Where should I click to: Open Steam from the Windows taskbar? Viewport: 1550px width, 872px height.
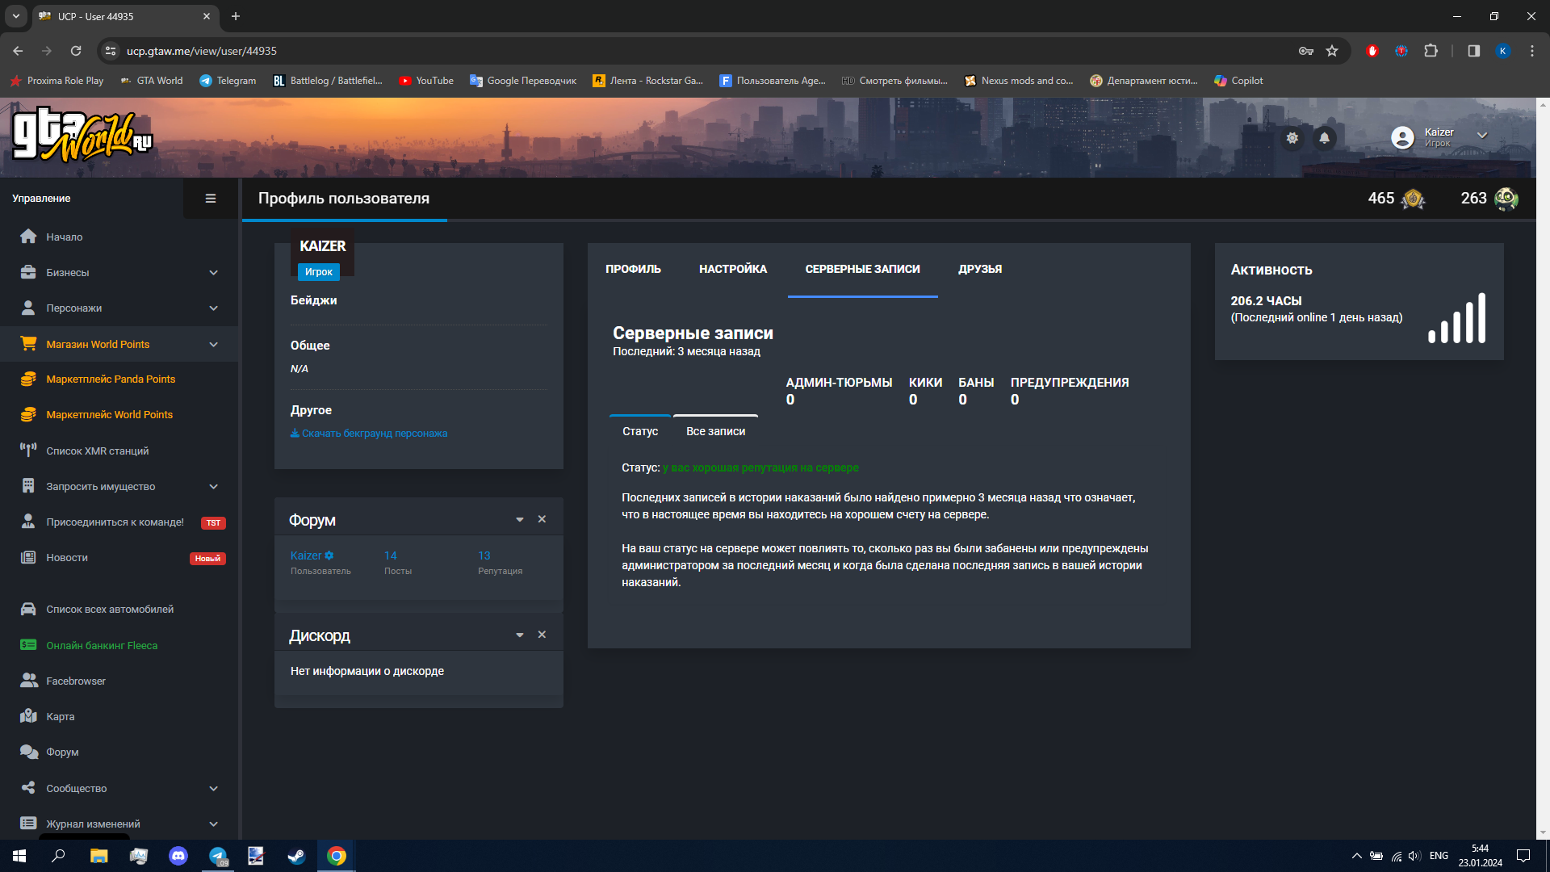[296, 856]
